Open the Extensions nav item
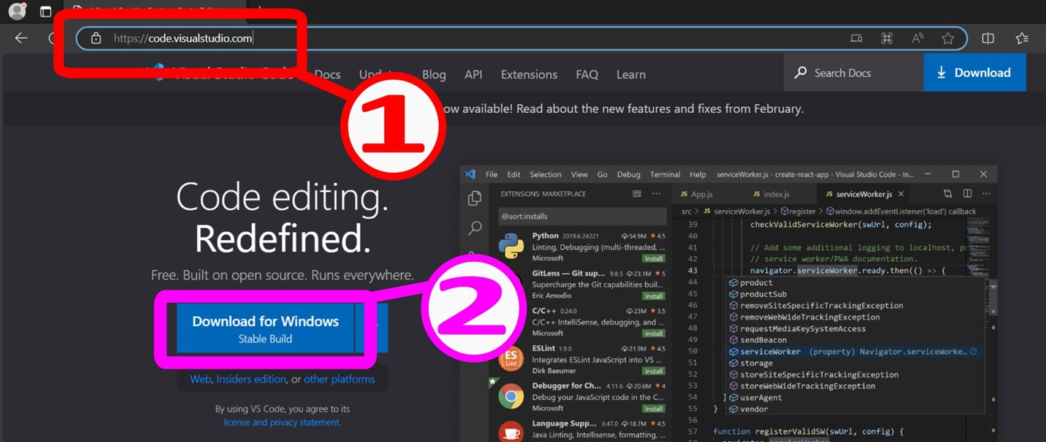This screenshot has height=442, width=1046. [x=529, y=74]
